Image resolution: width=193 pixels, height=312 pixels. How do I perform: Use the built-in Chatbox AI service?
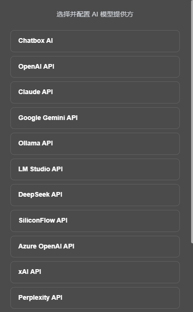95,41
